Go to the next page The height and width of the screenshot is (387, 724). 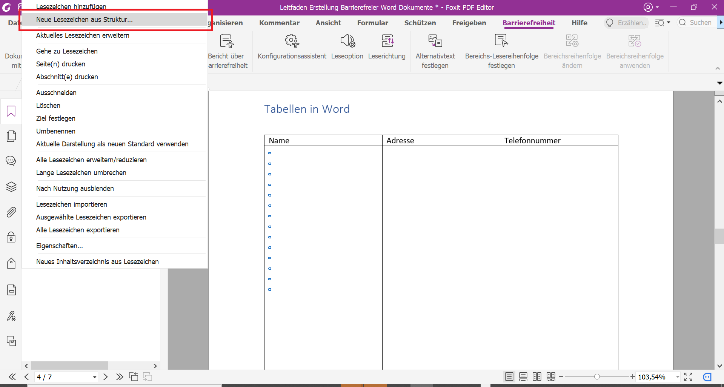(106, 377)
